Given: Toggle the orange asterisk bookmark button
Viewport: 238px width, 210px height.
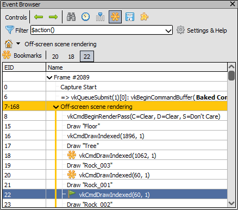Looking at the screenshot, I should [115, 17].
